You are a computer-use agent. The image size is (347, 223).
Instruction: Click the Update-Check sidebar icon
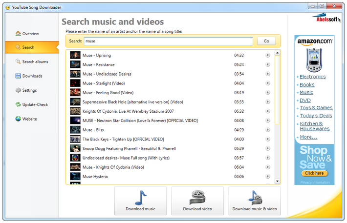(19, 104)
